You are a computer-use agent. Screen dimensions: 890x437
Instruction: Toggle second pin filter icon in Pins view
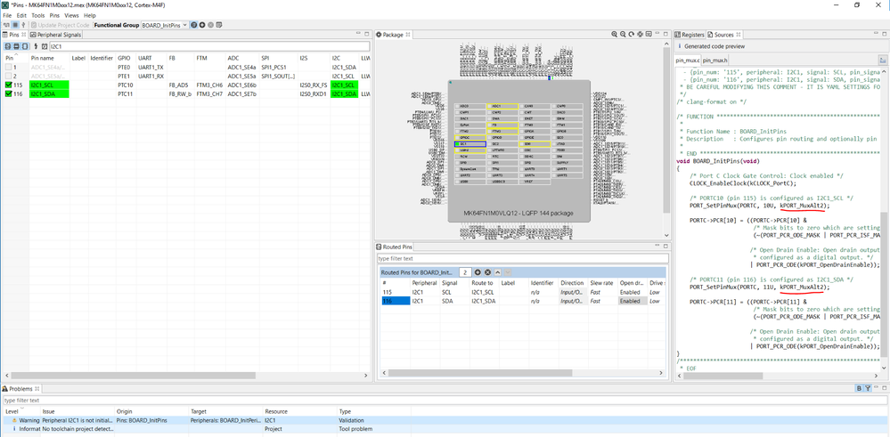[x=16, y=46]
